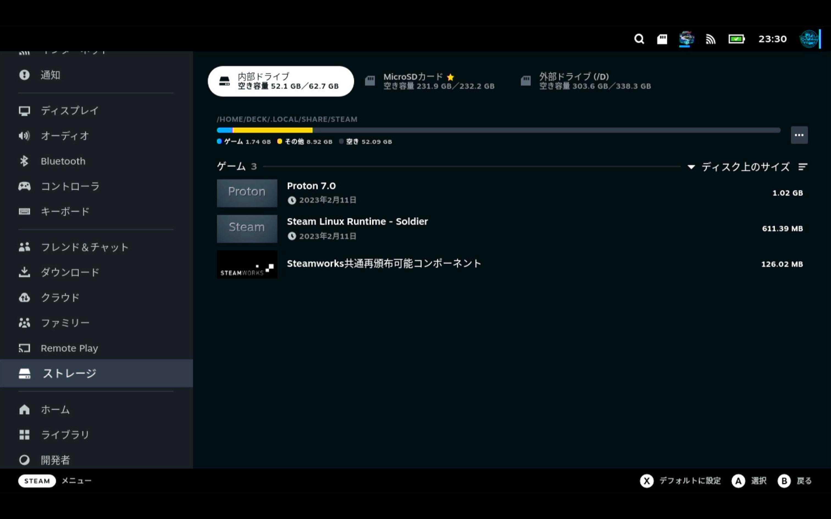
Task: Click the storage usage bar
Action: (498, 130)
